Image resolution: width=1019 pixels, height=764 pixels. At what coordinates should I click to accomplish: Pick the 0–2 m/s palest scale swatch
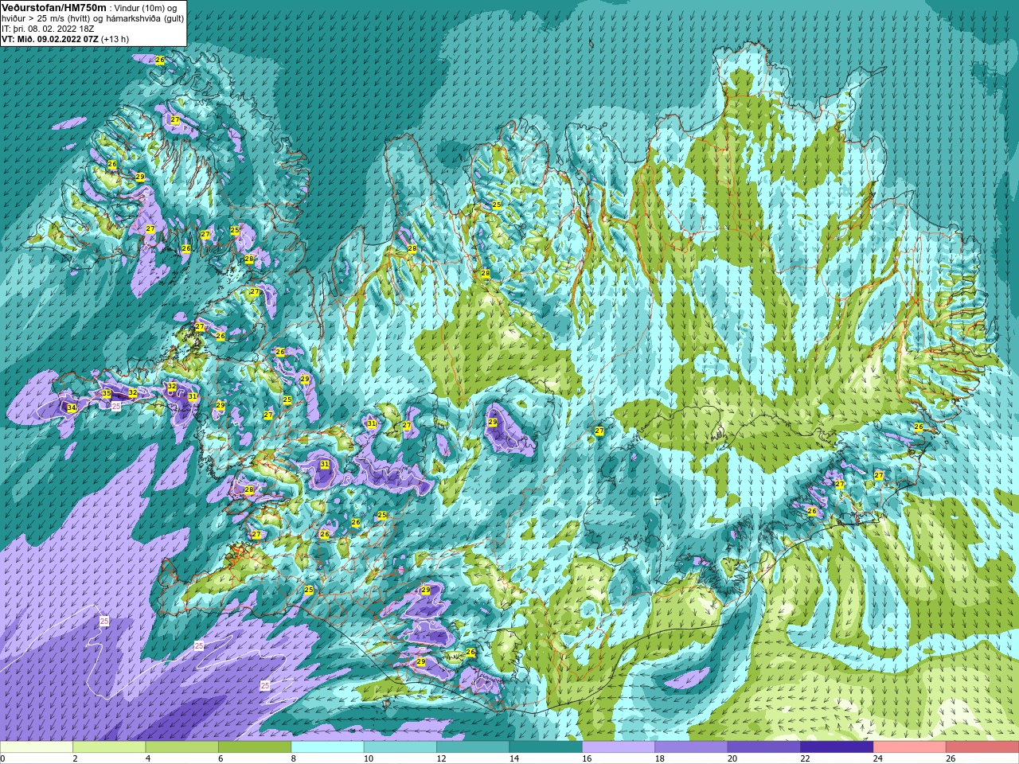pyautogui.click(x=37, y=747)
